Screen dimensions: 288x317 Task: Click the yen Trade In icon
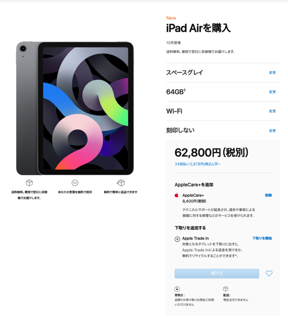click(177, 239)
